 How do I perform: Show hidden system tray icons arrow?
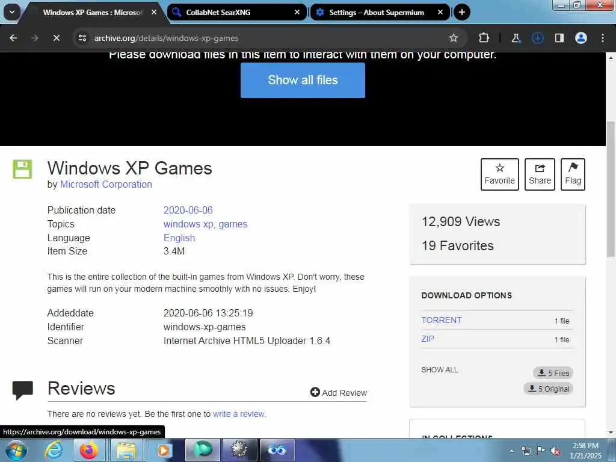point(511,451)
